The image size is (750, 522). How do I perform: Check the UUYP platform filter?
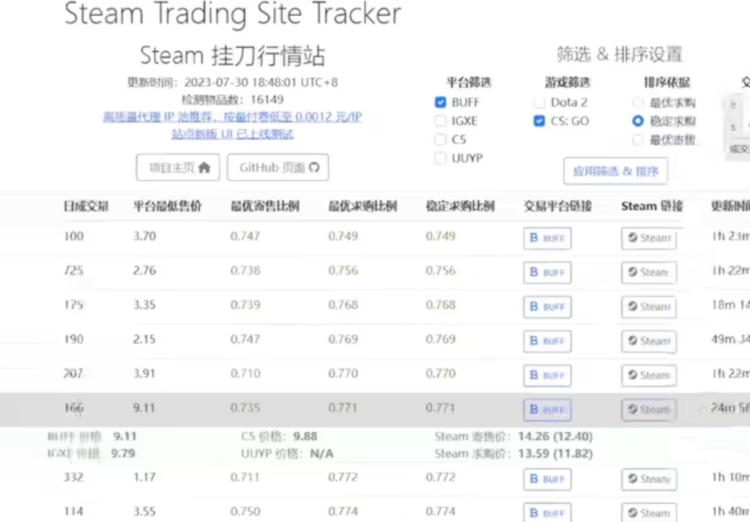coord(440,158)
